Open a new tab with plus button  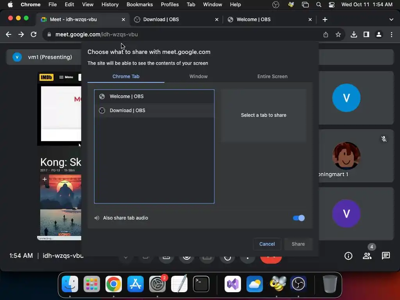coord(325,20)
